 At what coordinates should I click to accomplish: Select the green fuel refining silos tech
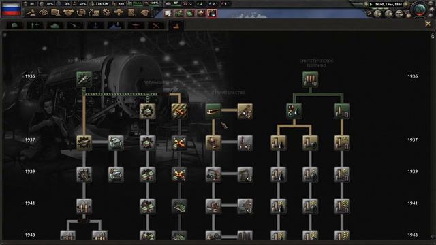pyautogui.click(x=342, y=111)
